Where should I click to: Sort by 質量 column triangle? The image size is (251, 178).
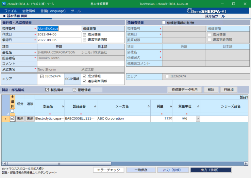(x=171, y=106)
